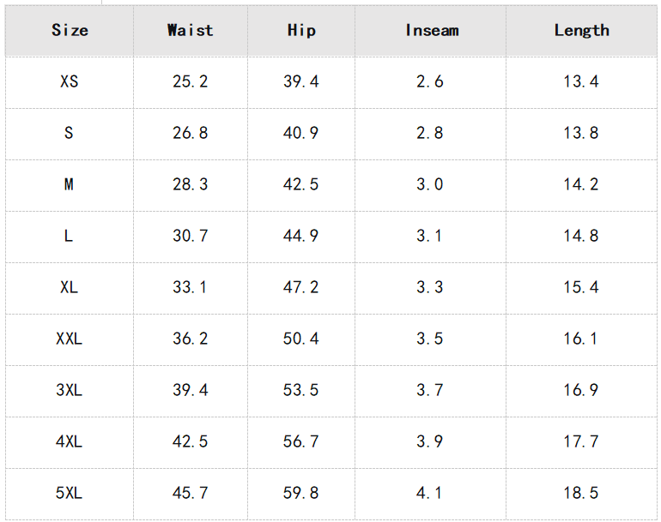The width and height of the screenshot is (661, 522).
Task: Click the 3XL size cell
Action: click(70, 391)
